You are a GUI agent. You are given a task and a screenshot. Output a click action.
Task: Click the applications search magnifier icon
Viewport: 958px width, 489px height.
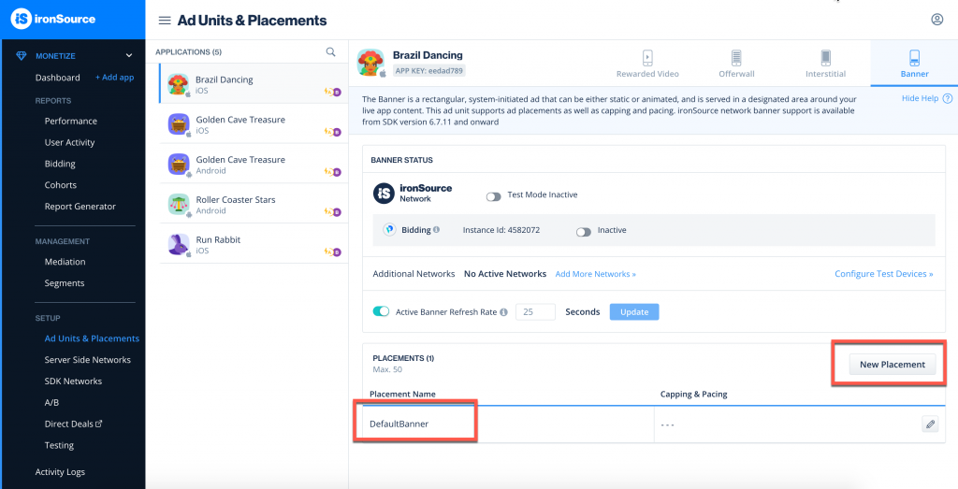click(330, 51)
